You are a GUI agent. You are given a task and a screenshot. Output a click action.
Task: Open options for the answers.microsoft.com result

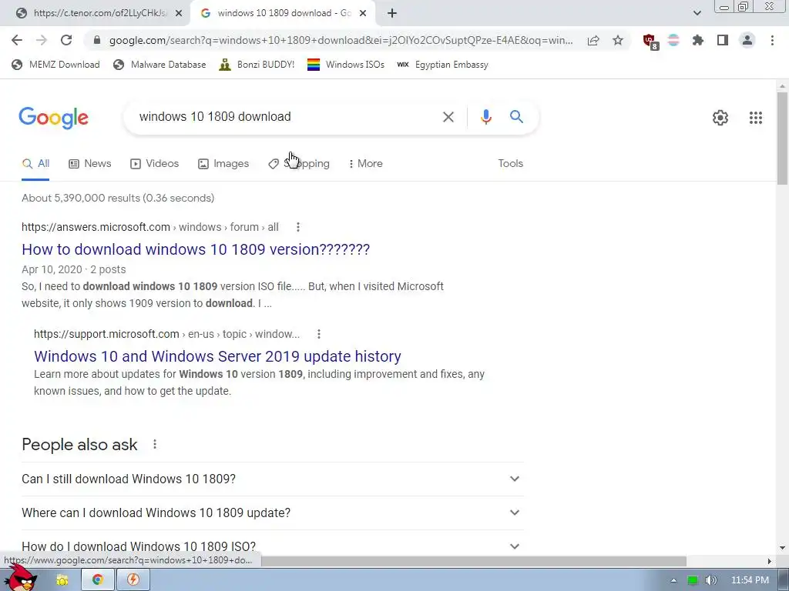click(298, 227)
